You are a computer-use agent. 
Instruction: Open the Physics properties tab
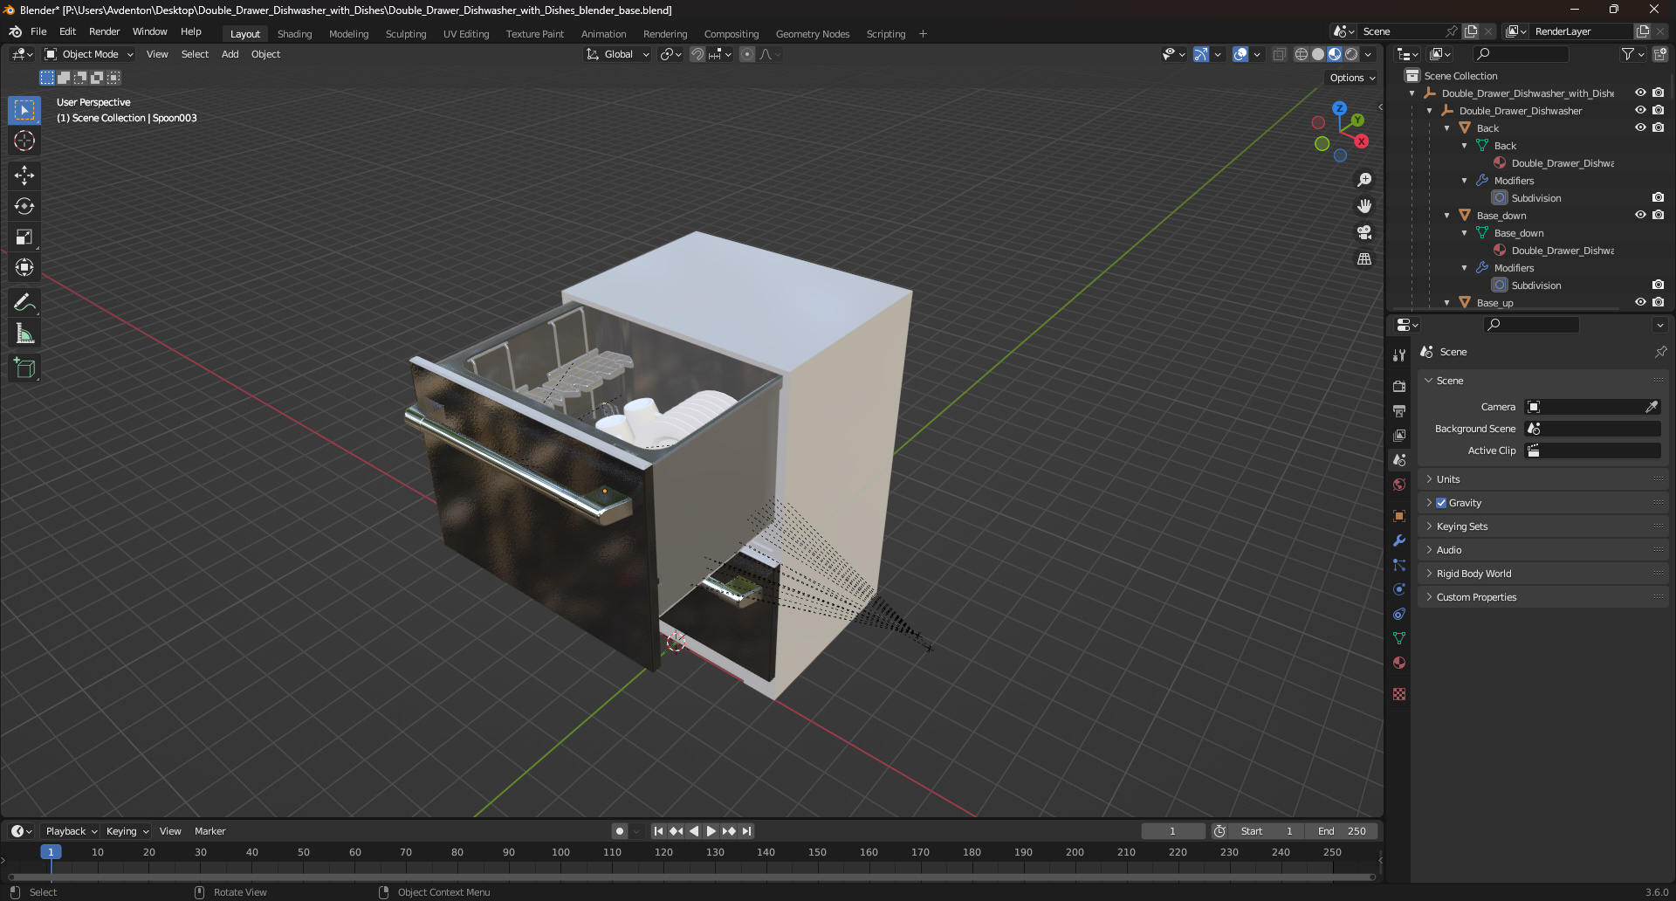coord(1399,589)
